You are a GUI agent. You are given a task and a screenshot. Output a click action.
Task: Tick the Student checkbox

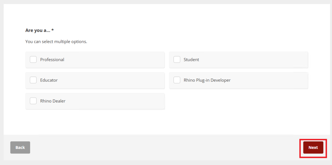coord(177,60)
